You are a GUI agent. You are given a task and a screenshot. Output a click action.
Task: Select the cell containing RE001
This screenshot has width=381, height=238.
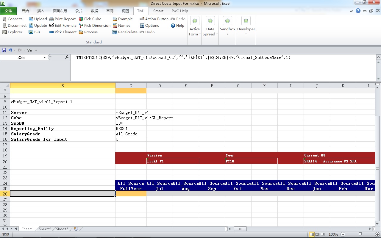tap(131, 129)
